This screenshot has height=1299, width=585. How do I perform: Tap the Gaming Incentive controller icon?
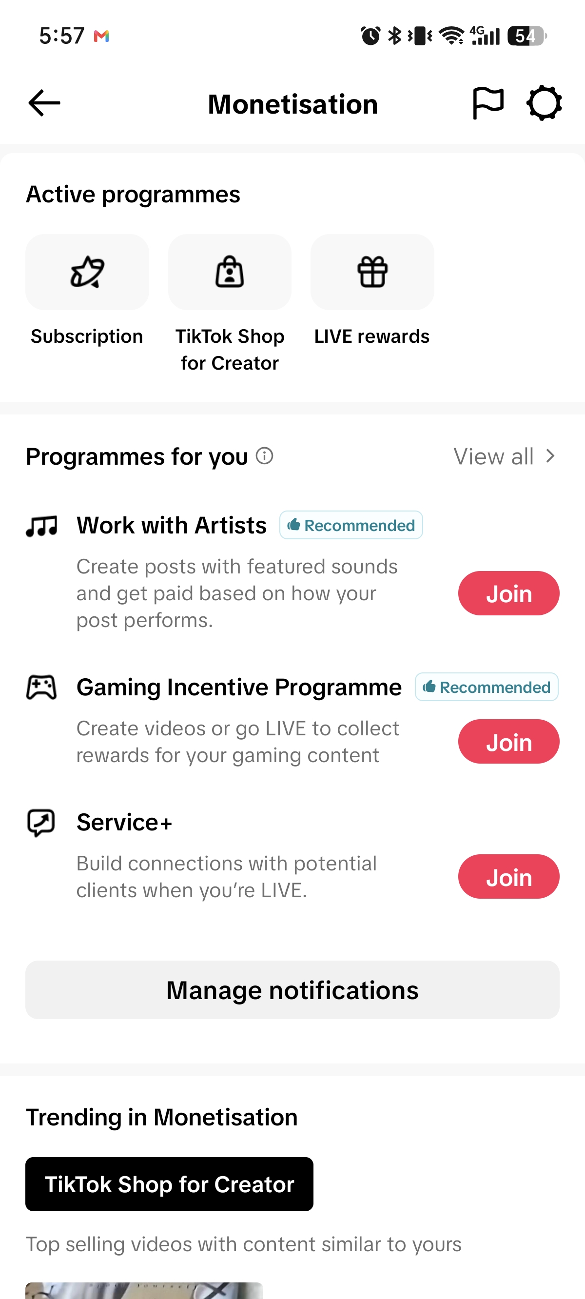pos(41,688)
